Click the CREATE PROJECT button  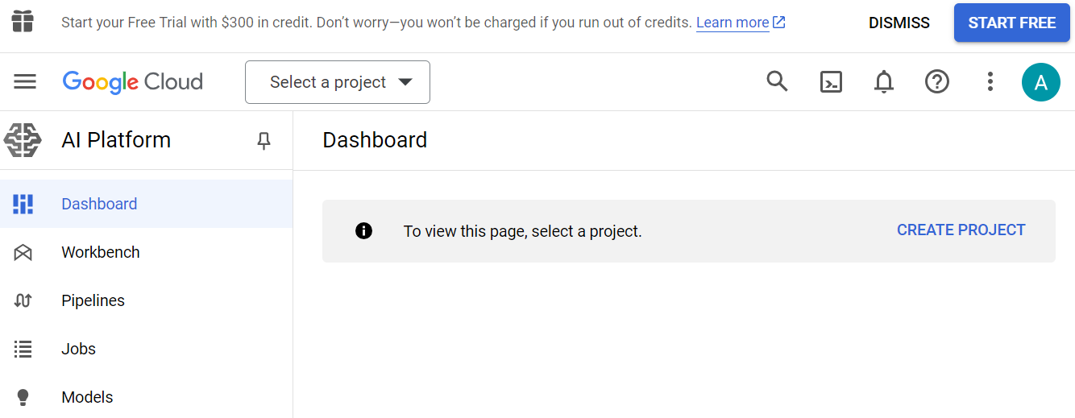[x=961, y=230]
